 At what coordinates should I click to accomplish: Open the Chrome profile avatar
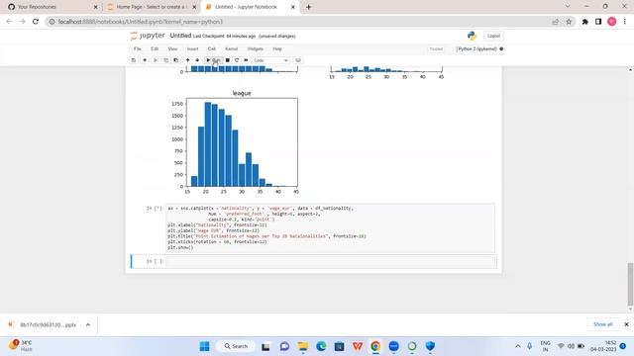[612, 22]
